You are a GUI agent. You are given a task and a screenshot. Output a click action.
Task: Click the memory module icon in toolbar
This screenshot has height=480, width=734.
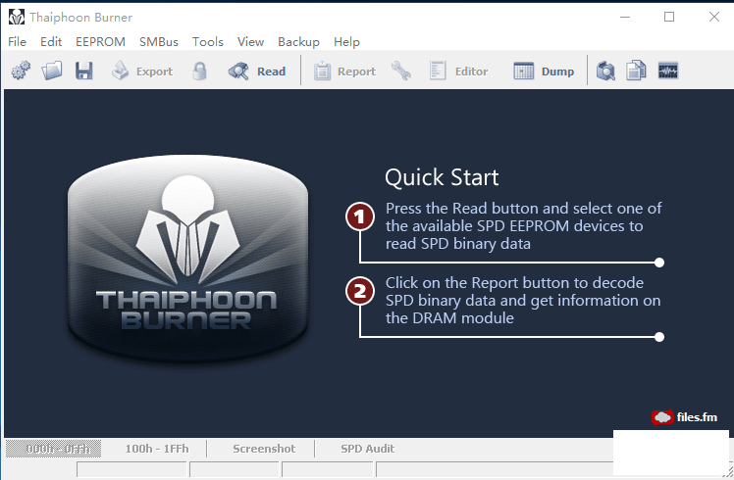click(x=668, y=71)
